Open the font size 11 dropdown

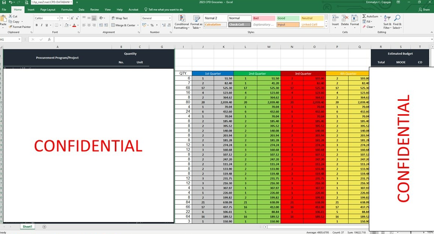[68, 18]
